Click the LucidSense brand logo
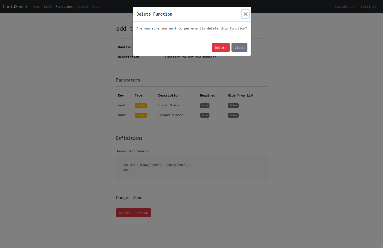 15,7
